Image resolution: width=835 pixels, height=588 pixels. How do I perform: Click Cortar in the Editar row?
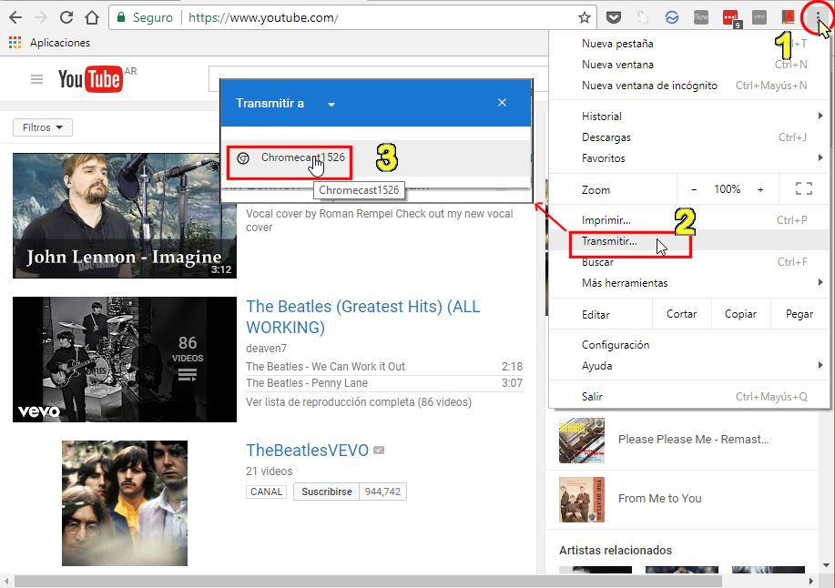(681, 314)
